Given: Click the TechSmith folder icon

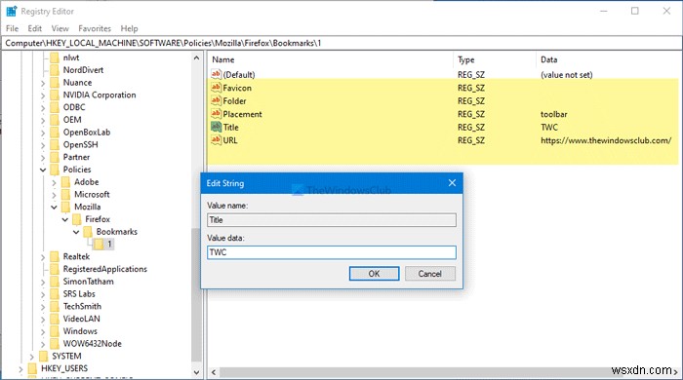Looking at the screenshot, I should (55, 307).
